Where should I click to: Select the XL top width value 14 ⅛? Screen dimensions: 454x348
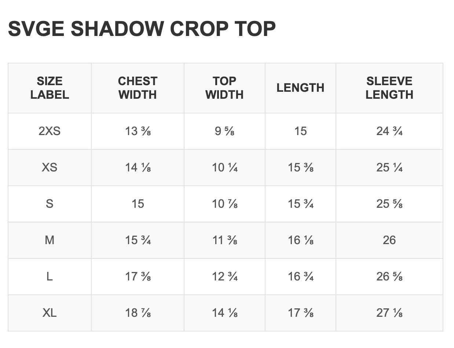coord(225,313)
